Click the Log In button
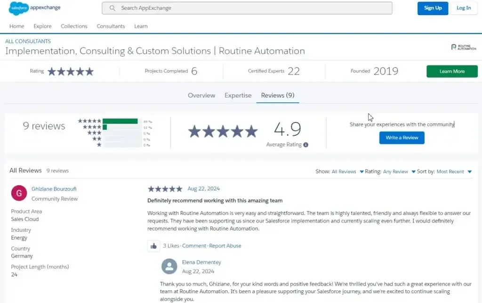 click(x=464, y=8)
